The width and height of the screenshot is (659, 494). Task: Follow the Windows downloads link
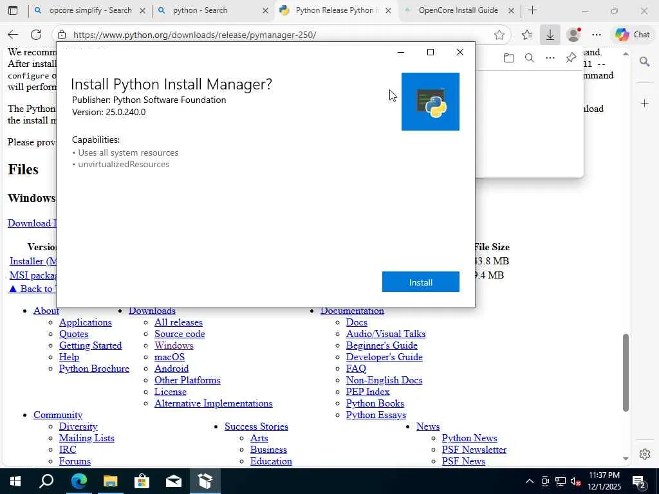[174, 345]
